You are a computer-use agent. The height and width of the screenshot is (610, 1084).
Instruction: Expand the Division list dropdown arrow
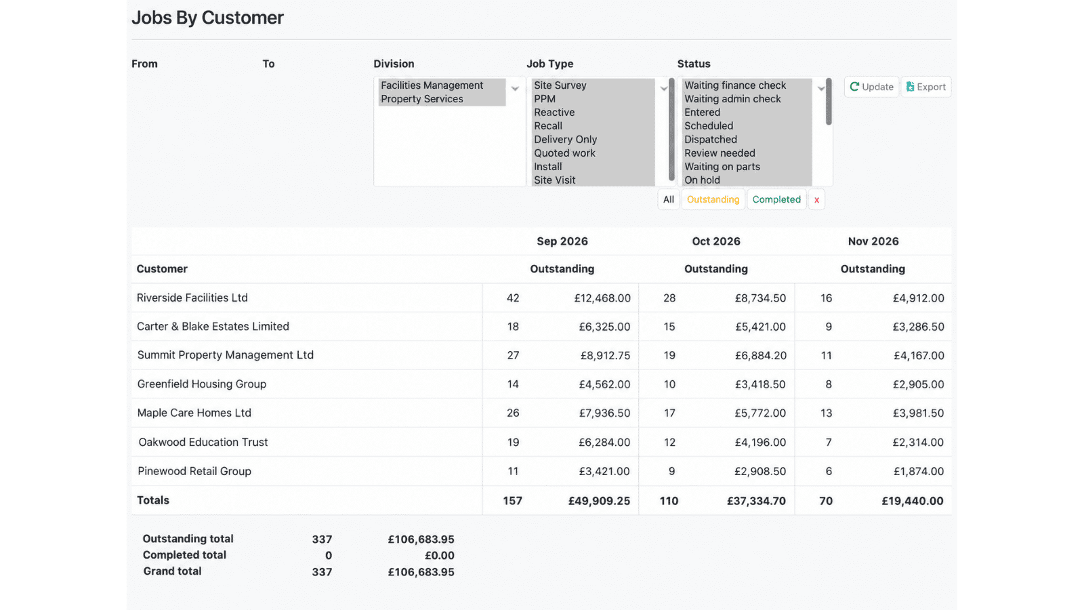point(515,89)
